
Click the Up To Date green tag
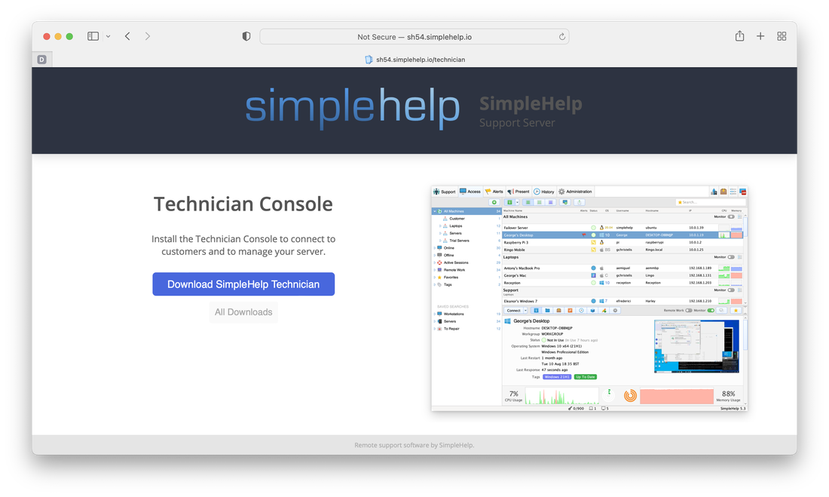tap(586, 377)
